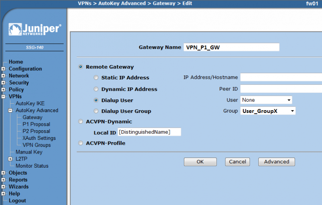322x205 pixels.
Task: Go to the Home page
Action: pos(16,62)
